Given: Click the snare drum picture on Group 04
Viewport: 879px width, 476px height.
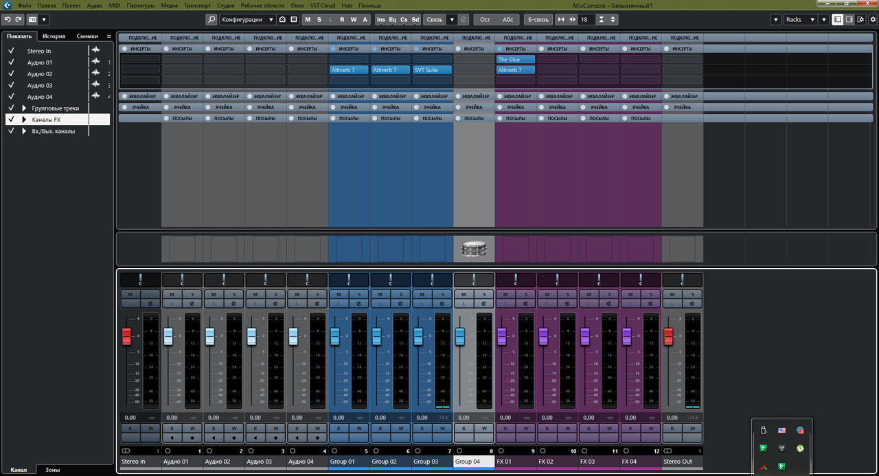Looking at the screenshot, I should click(474, 250).
